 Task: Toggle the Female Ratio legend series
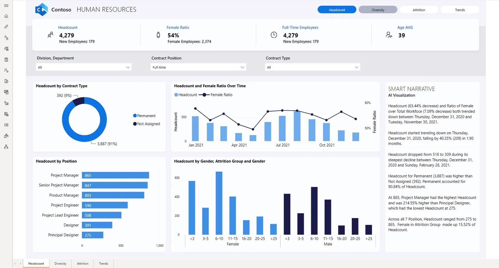(216, 95)
